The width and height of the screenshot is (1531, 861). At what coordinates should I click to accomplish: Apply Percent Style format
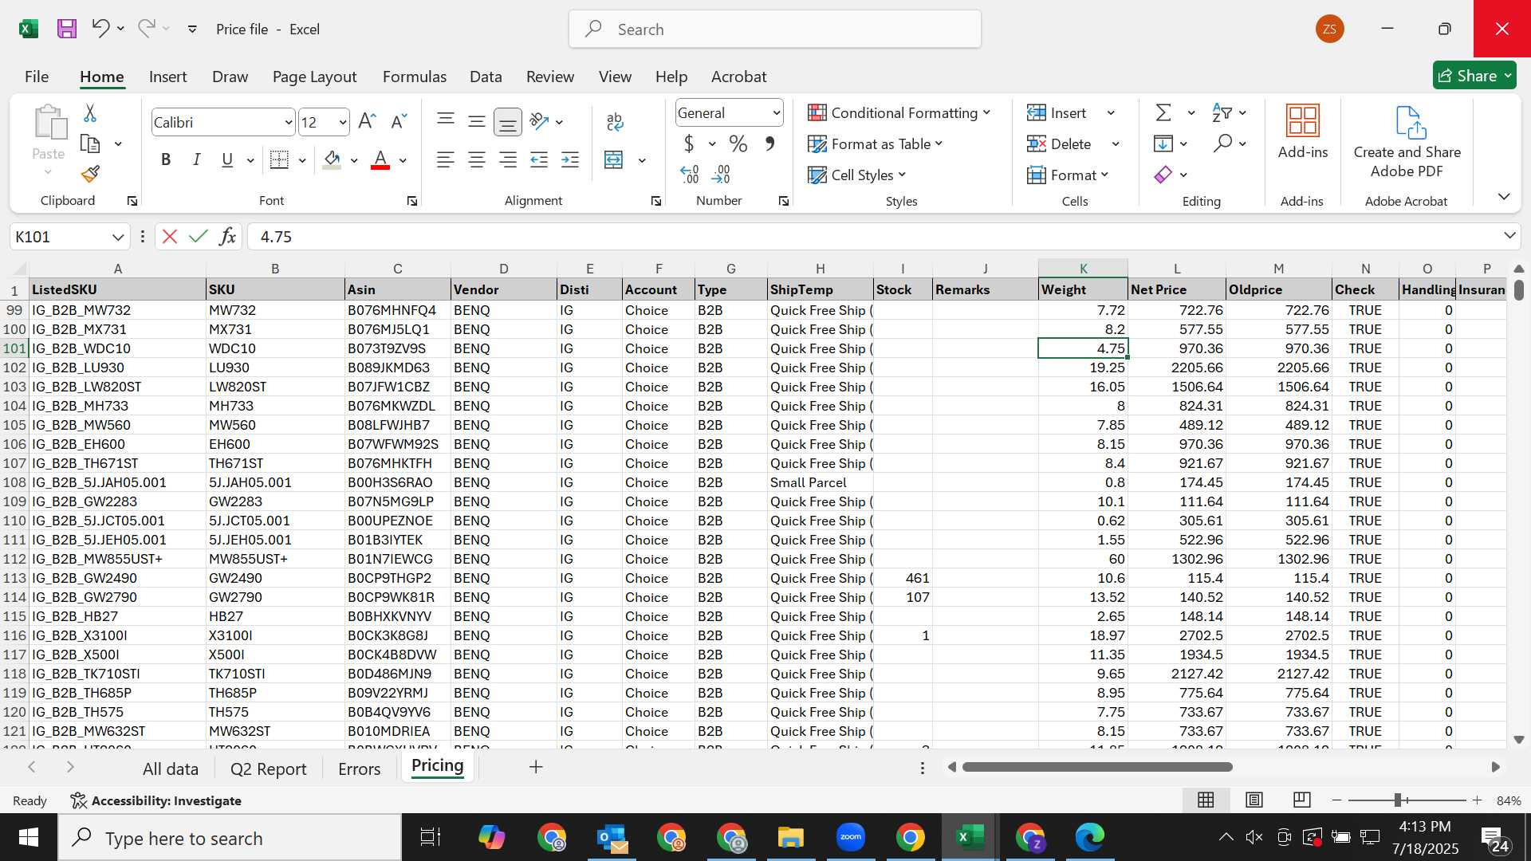[738, 144]
